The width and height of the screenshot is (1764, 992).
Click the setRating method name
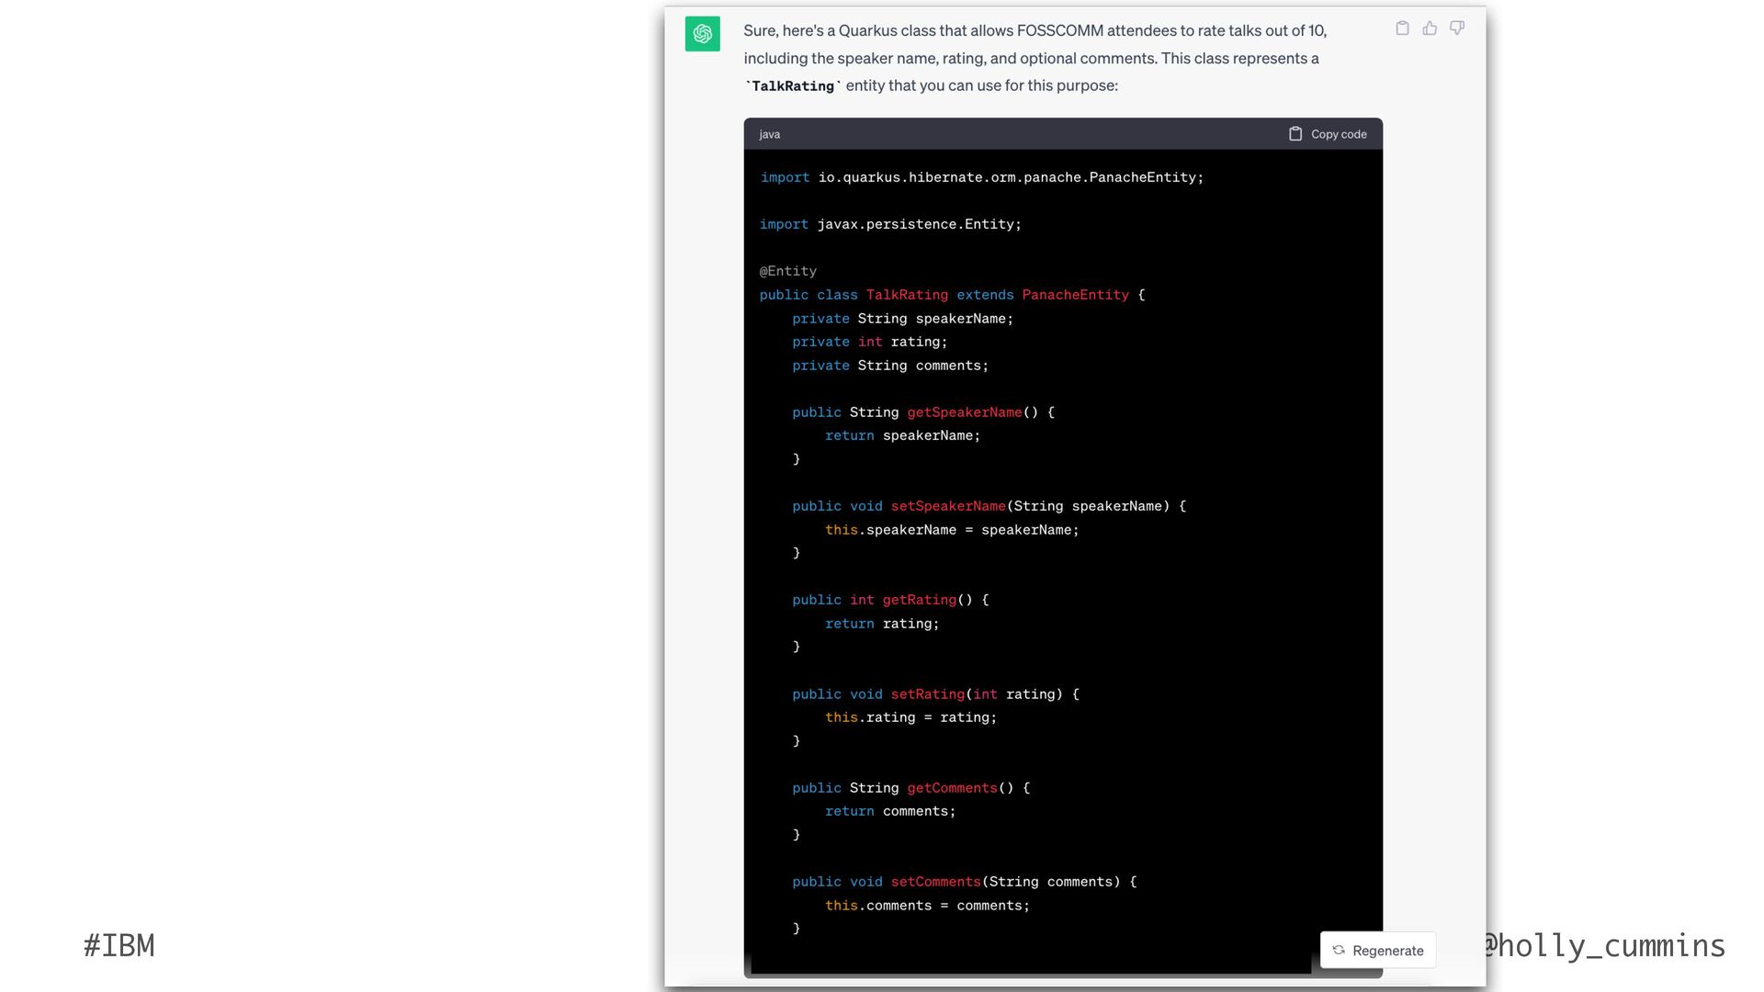[x=927, y=694]
